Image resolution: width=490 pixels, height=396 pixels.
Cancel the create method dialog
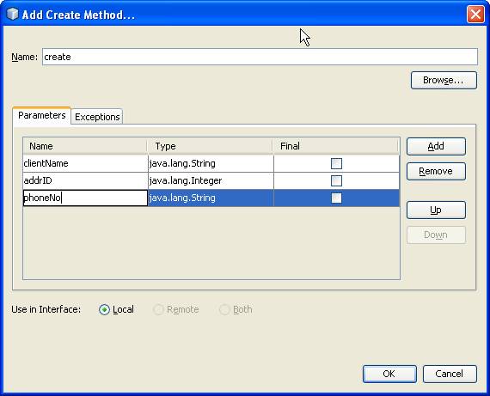[450, 374]
